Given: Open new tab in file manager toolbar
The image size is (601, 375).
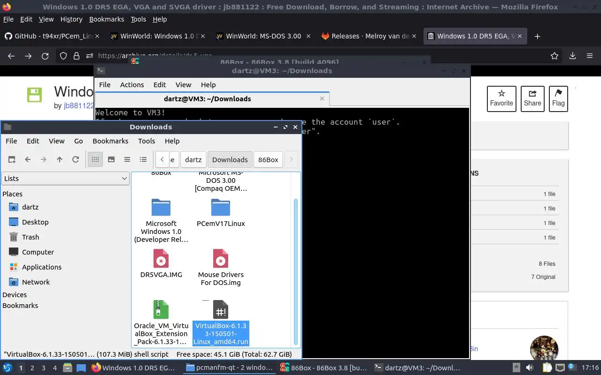Looking at the screenshot, I should (x=12, y=159).
